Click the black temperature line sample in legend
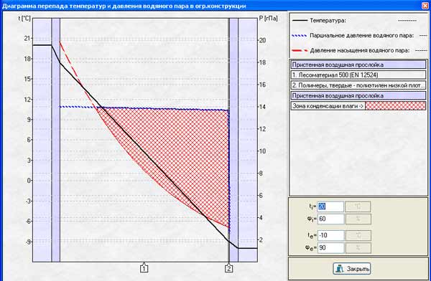 point(300,20)
